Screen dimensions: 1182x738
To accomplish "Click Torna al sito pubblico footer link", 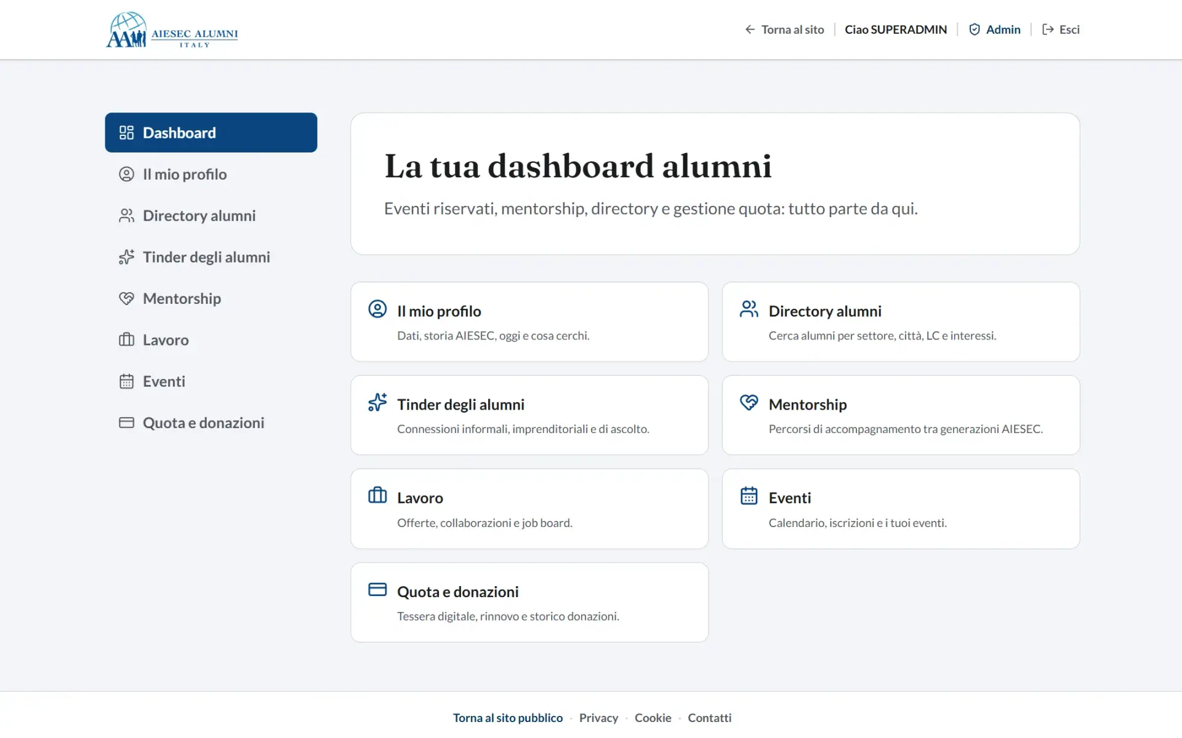I will [x=508, y=718].
